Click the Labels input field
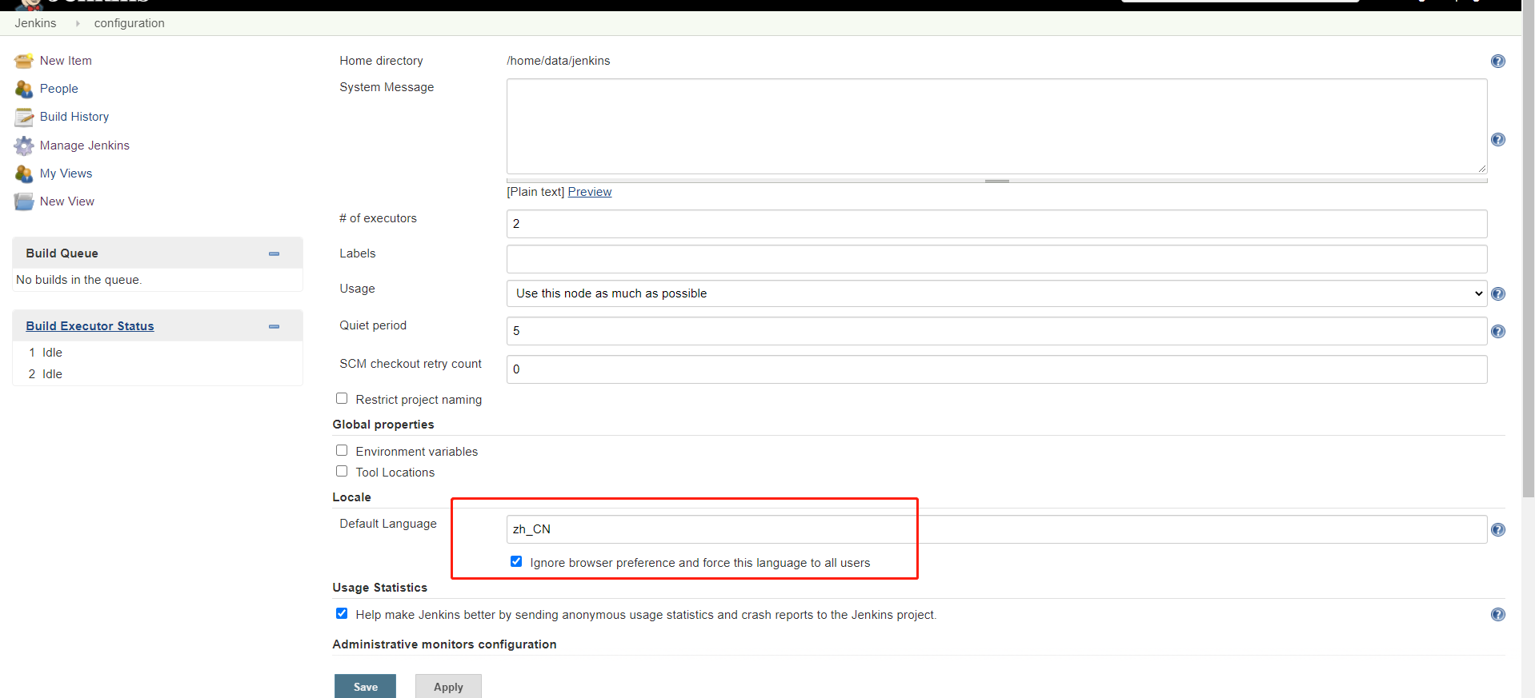This screenshot has width=1535, height=698. (996, 259)
